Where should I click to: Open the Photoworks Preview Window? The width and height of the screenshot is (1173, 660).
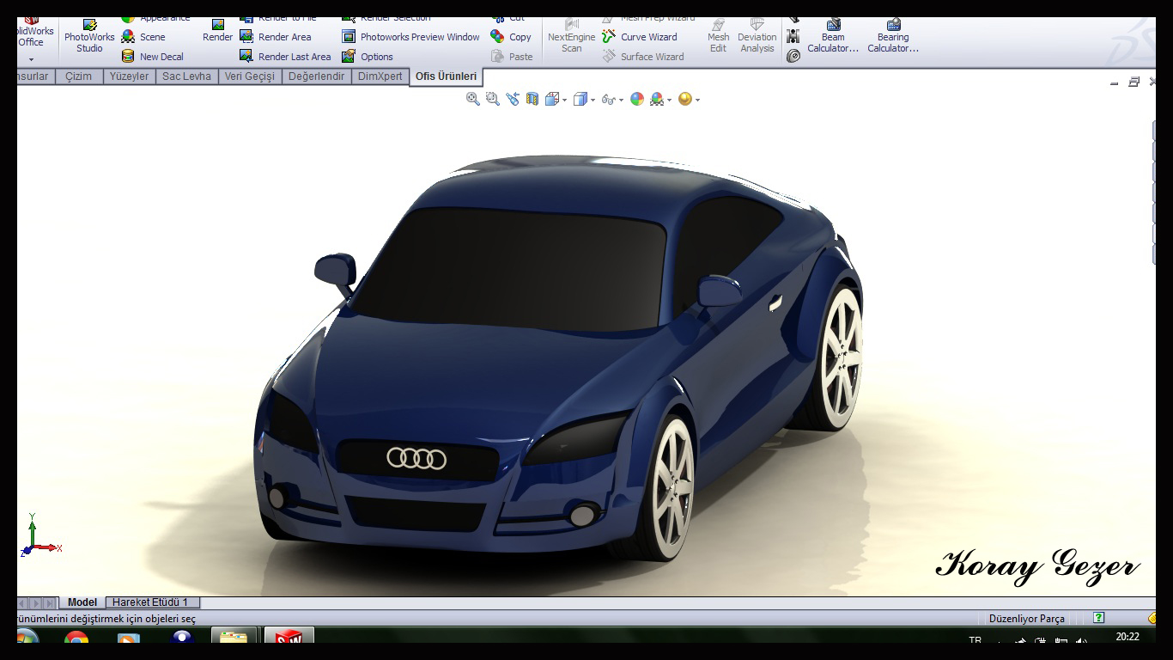coord(410,37)
